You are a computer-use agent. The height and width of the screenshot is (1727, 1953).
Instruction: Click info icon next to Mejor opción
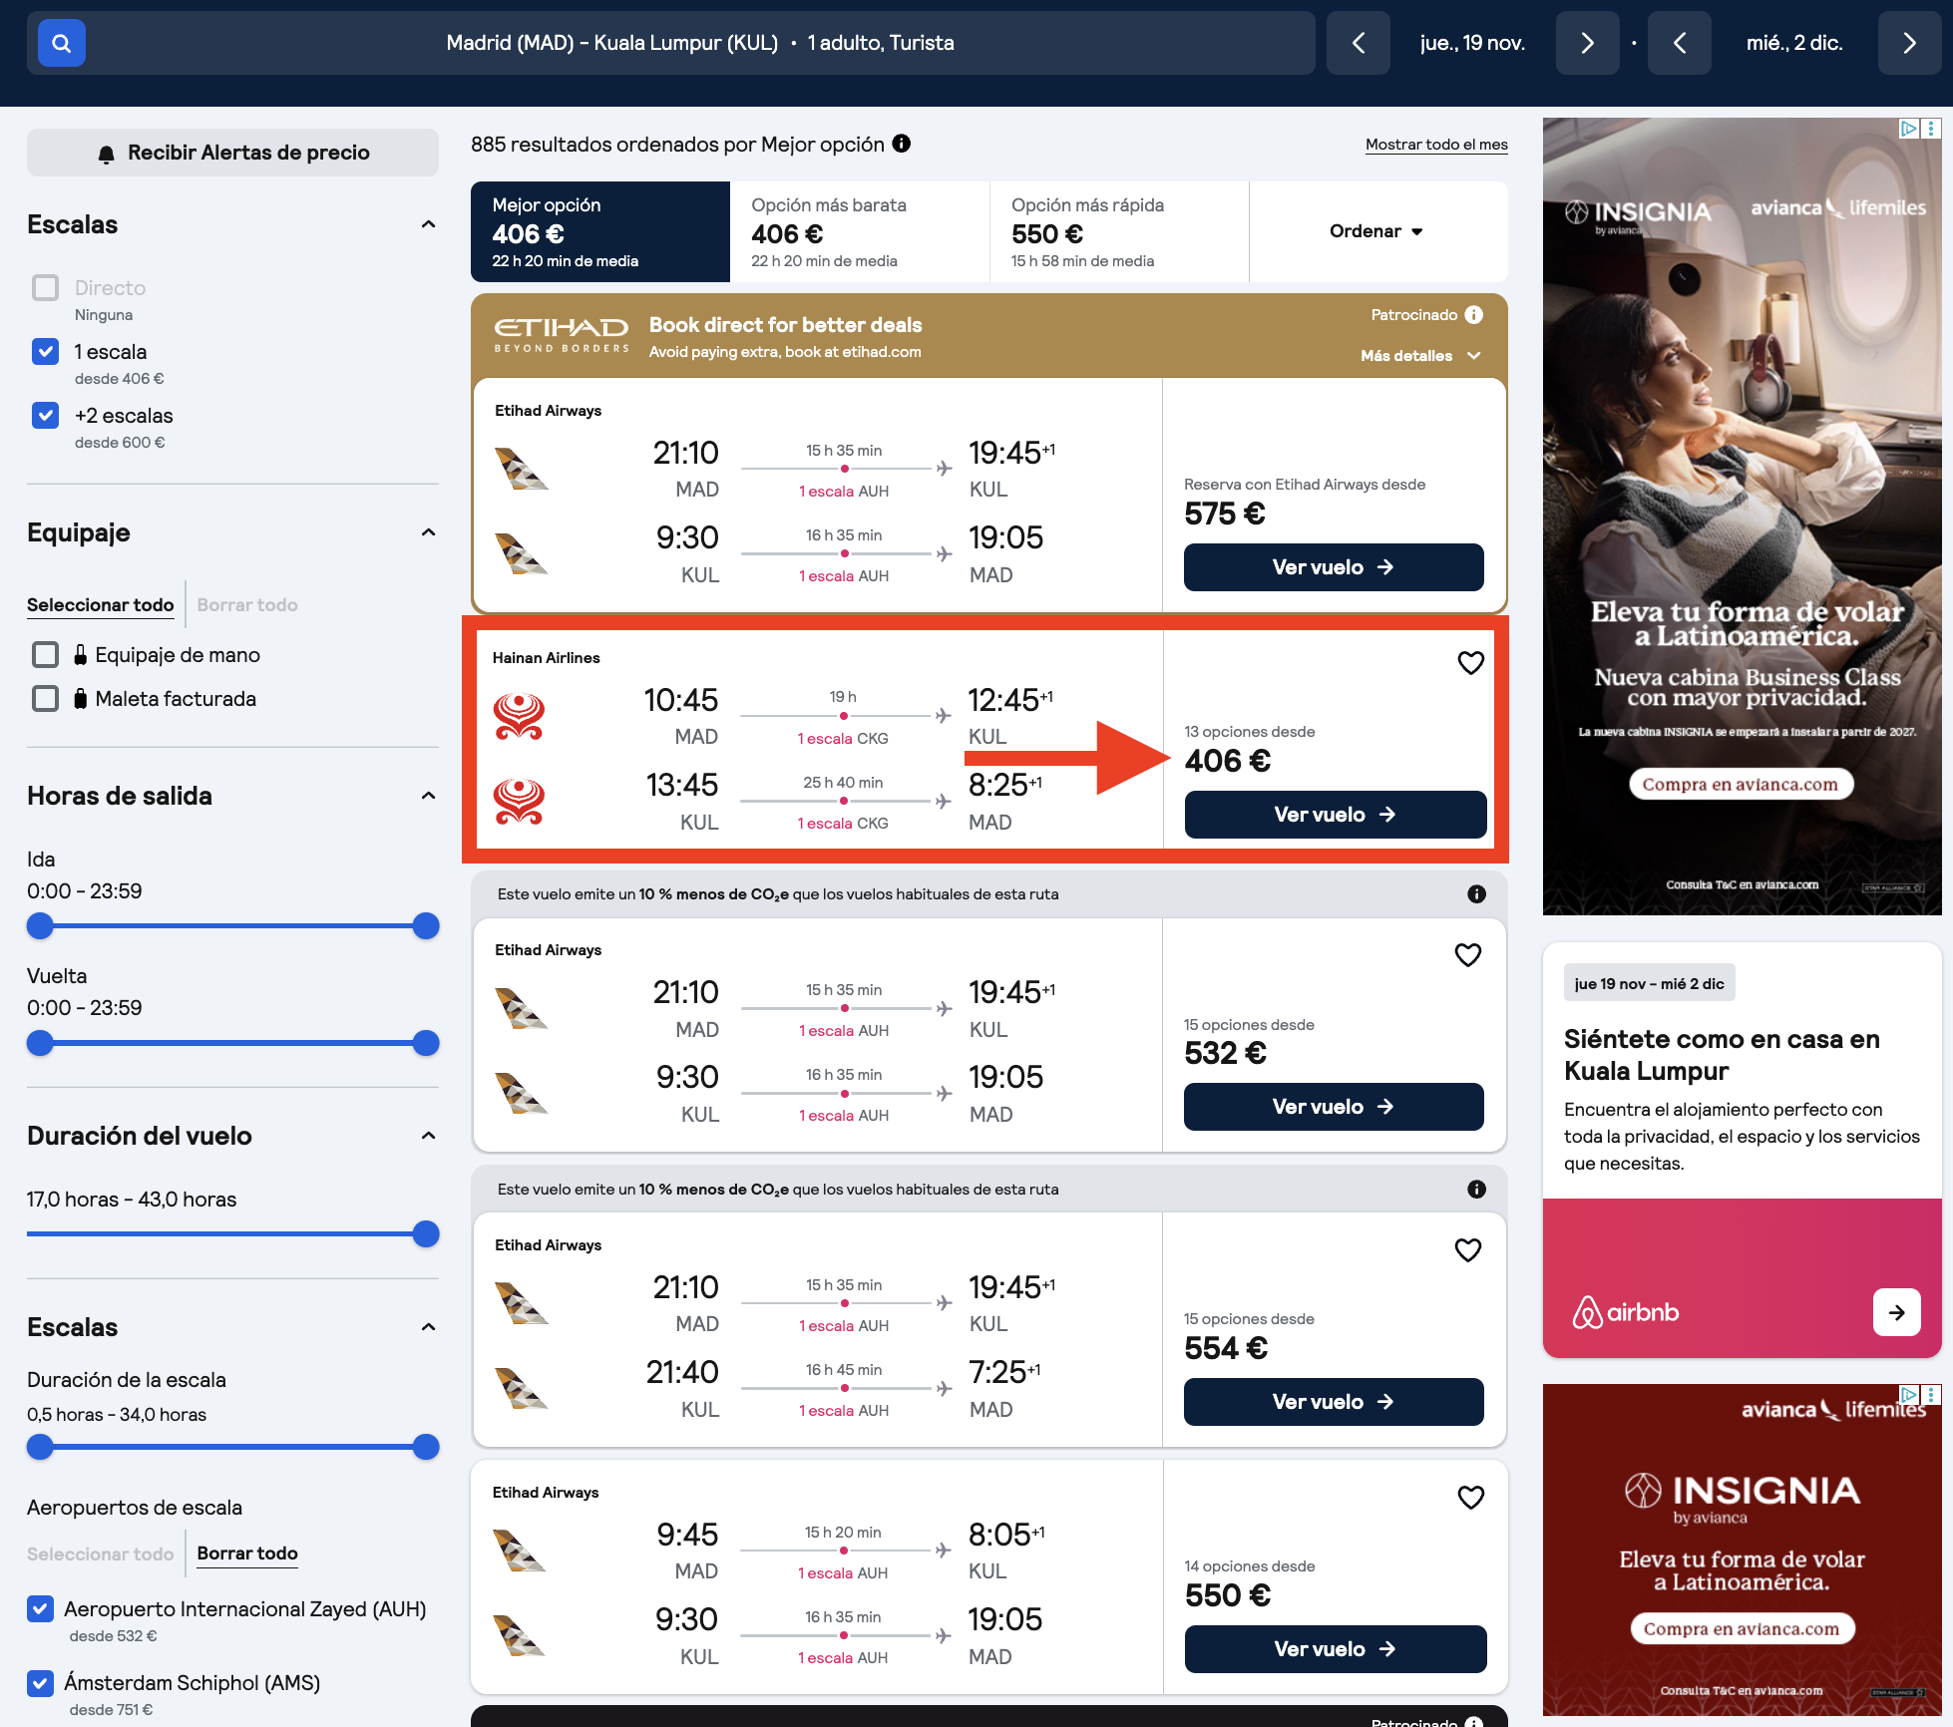(902, 144)
